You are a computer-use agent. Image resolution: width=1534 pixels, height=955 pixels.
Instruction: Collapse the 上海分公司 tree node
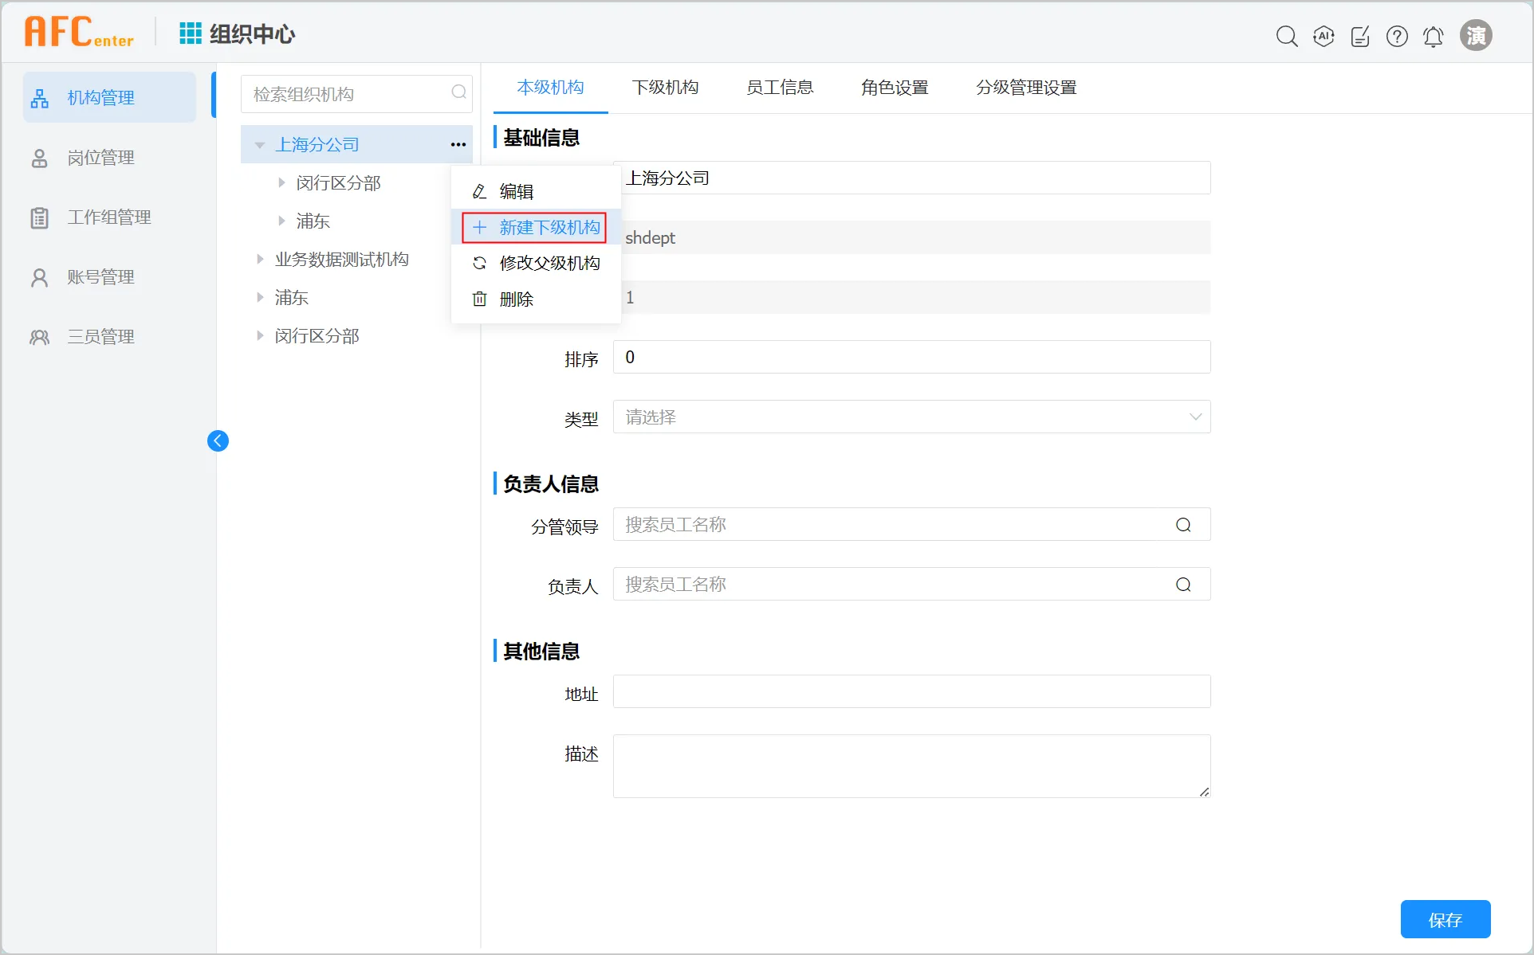tap(260, 145)
